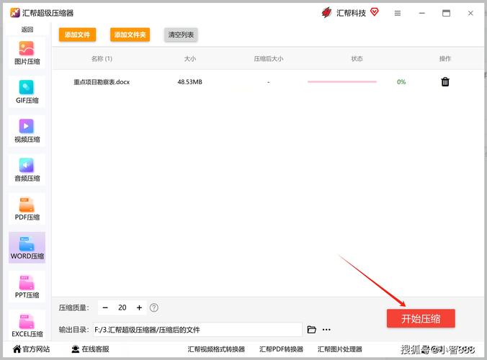Choose the PDF压缩 tool
The height and width of the screenshot is (360, 487).
27,209
